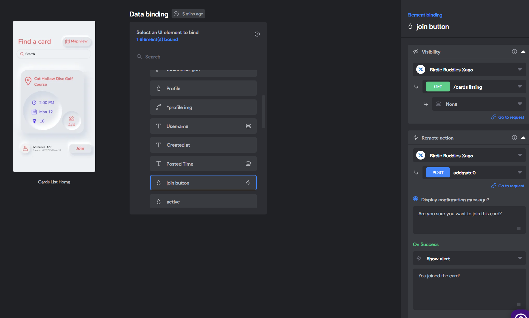This screenshot has height=318, width=529.
Task: Open Birdie Buddies Xano dropdown under Remote action
Action: pyautogui.click(x=469, y=155)
